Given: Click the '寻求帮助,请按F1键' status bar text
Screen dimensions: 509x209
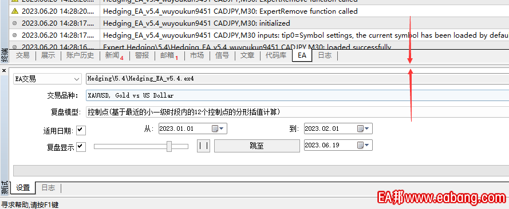Looking at the screenshot, I should click(30, 205).
